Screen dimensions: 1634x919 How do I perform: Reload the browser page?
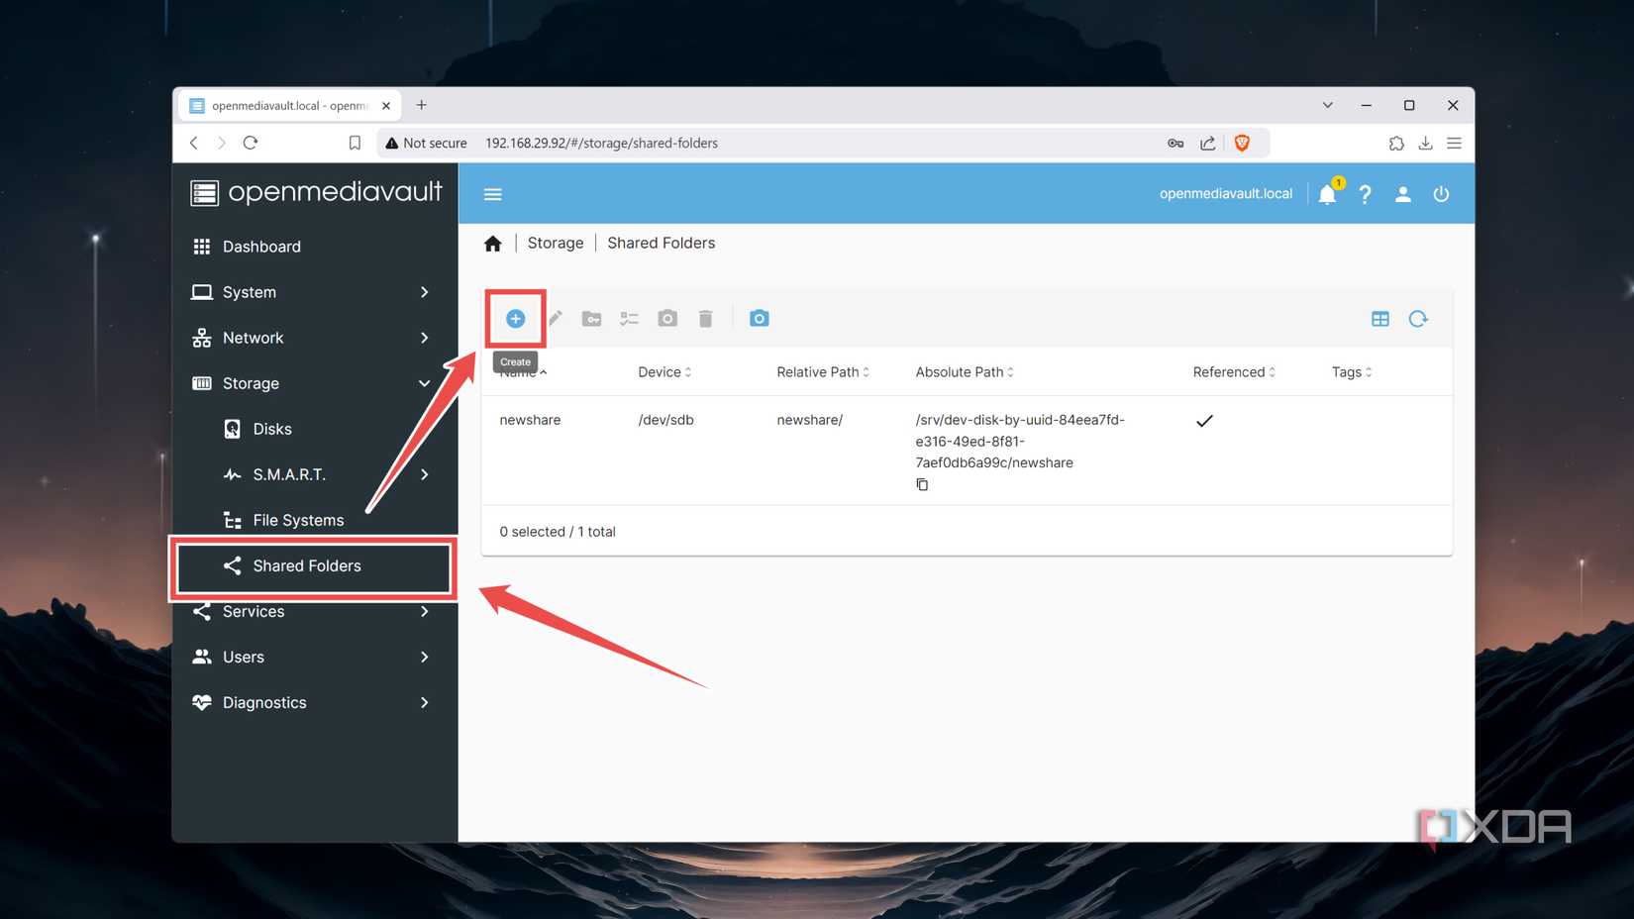(251, 143)
